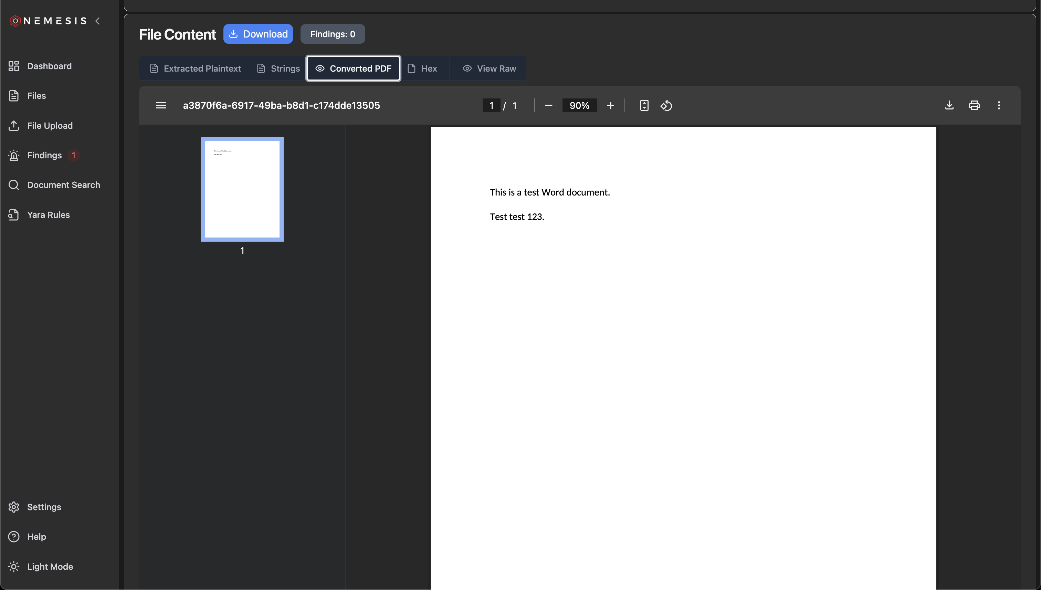Rotate the PDF counterclockwise
This screenshot has width=1041, height=590.
point(666,105)
